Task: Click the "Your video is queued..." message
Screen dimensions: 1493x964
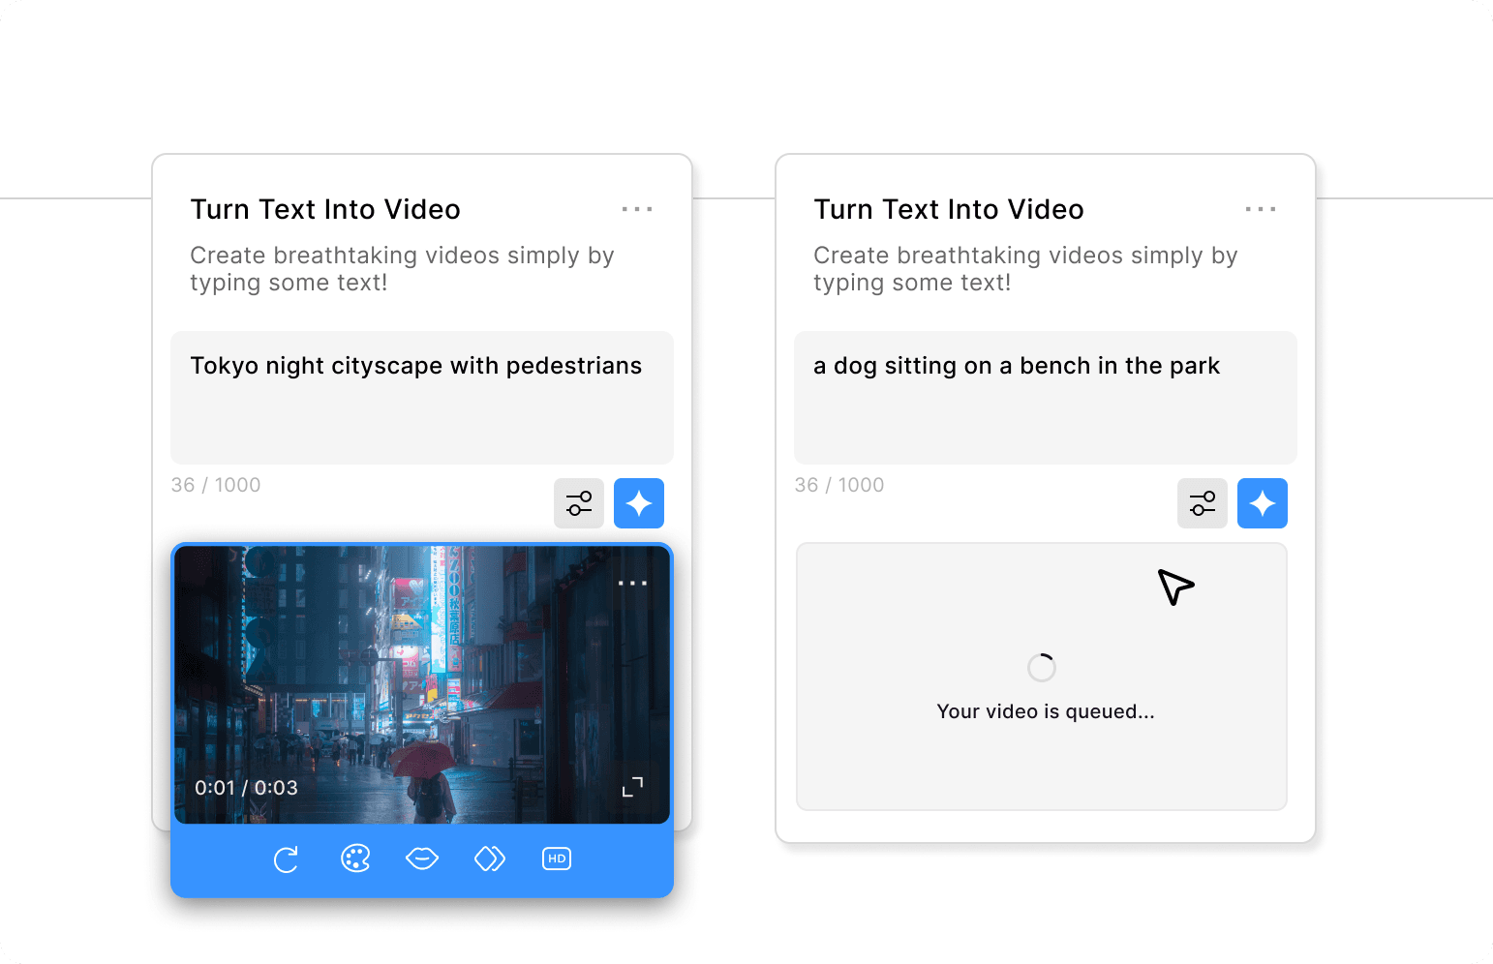Action: coord(1046,711)
